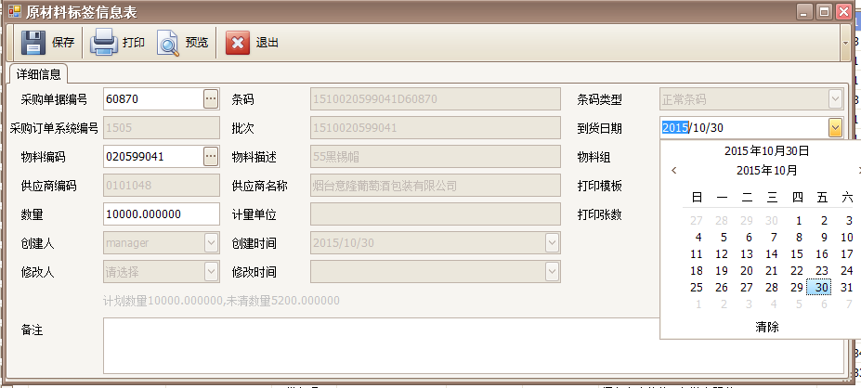This screenshot has width=861, height=388.
Task: Expand the arrival date picker dropdown
Action: tap(835, 127)
